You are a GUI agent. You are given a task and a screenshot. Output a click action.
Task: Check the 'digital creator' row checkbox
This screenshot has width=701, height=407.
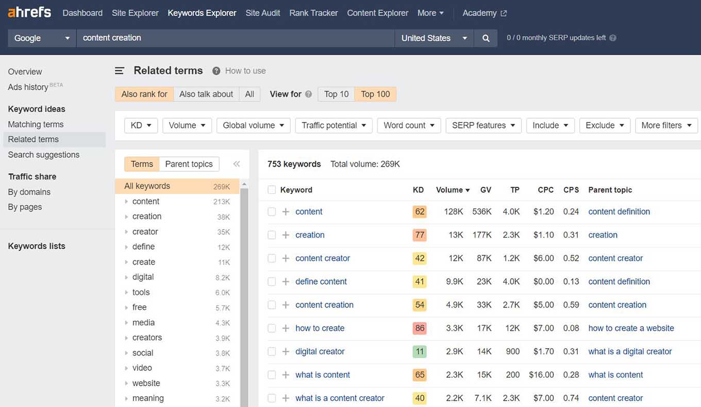tap(272, 351)
